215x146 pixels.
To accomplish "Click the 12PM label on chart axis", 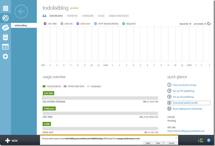I will pos(189,65).
